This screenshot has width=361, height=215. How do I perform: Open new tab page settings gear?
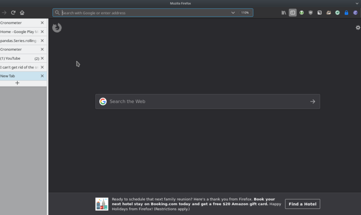pos(358,28)
